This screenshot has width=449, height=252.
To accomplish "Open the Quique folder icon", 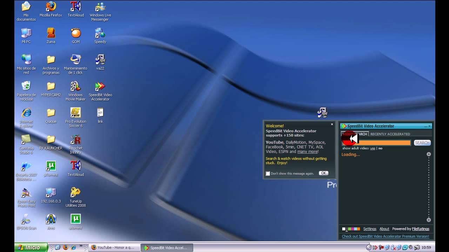I will pyautogui.click(x=51, y=115).
